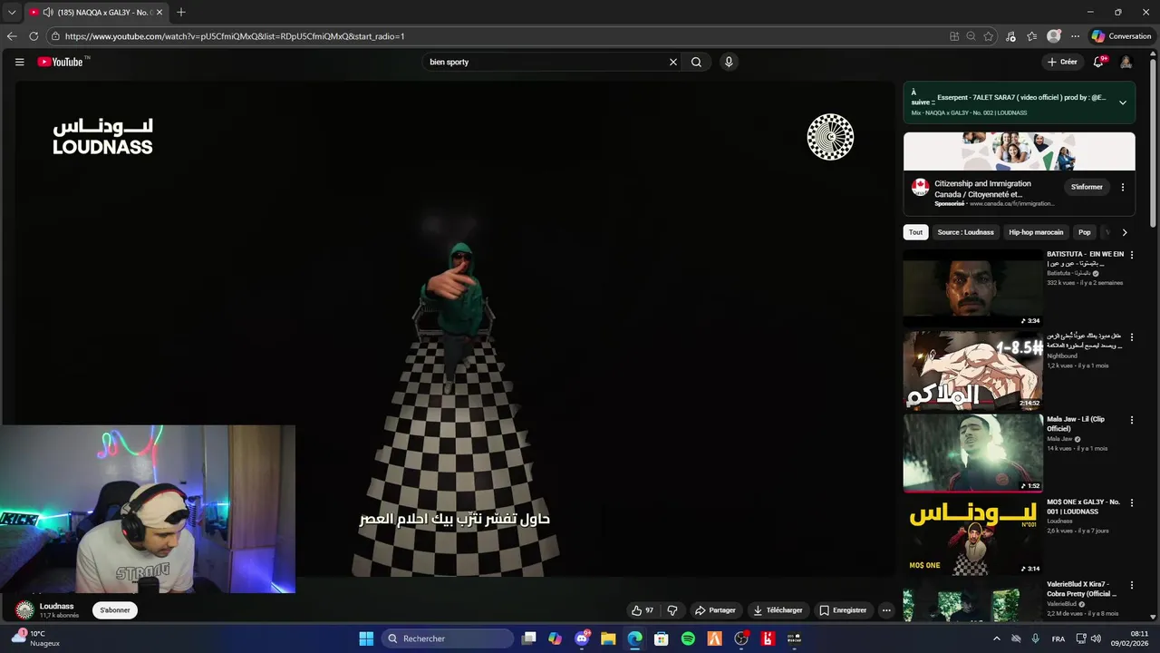
Task: Open Microsoft Store from the taskbar
Action: click(x=662, y=638)
